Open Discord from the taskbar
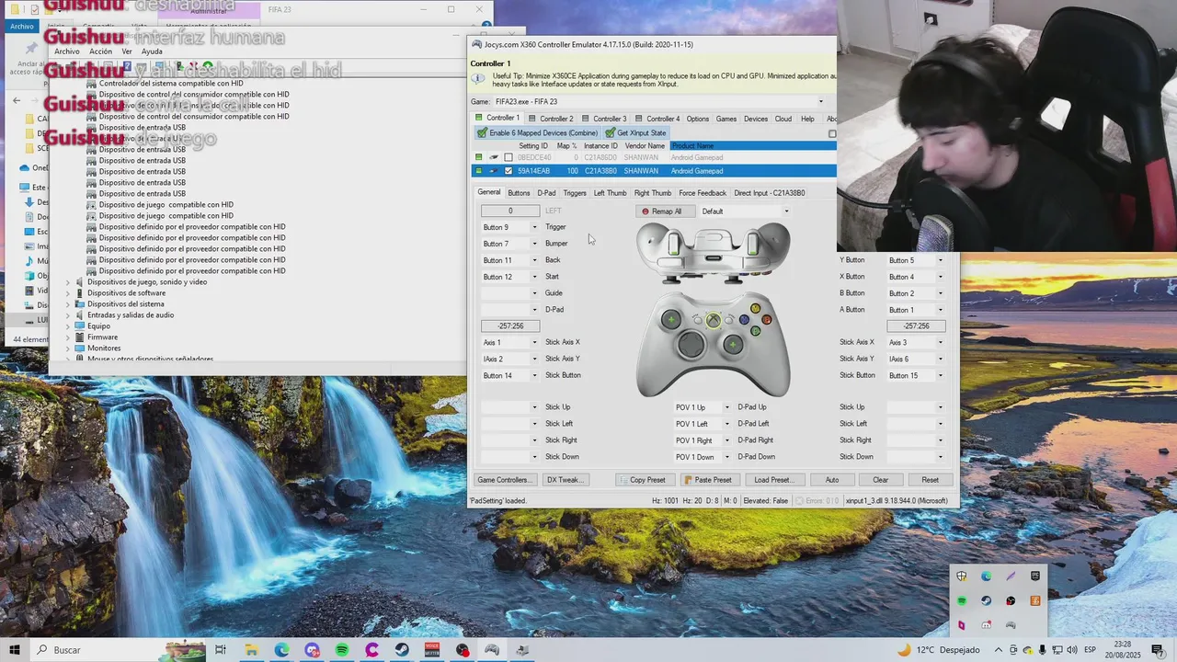The height and width of the screenshot is (662, 1177). tap(312, 650)
